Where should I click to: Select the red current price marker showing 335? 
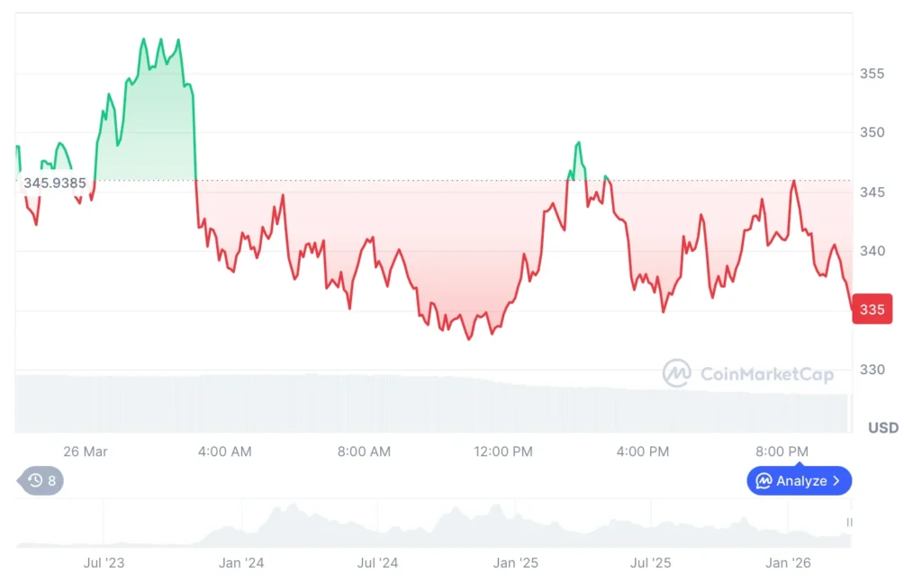[871, 308]
